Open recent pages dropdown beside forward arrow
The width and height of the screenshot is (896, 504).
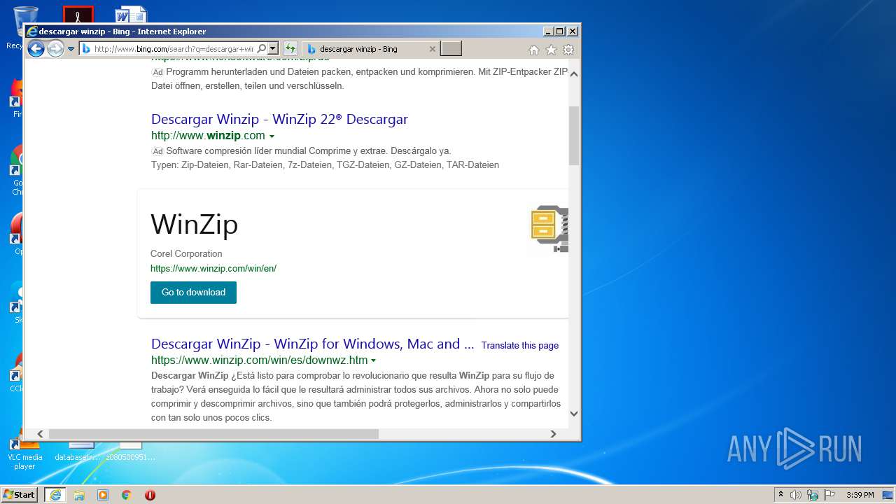coord(71,49)
